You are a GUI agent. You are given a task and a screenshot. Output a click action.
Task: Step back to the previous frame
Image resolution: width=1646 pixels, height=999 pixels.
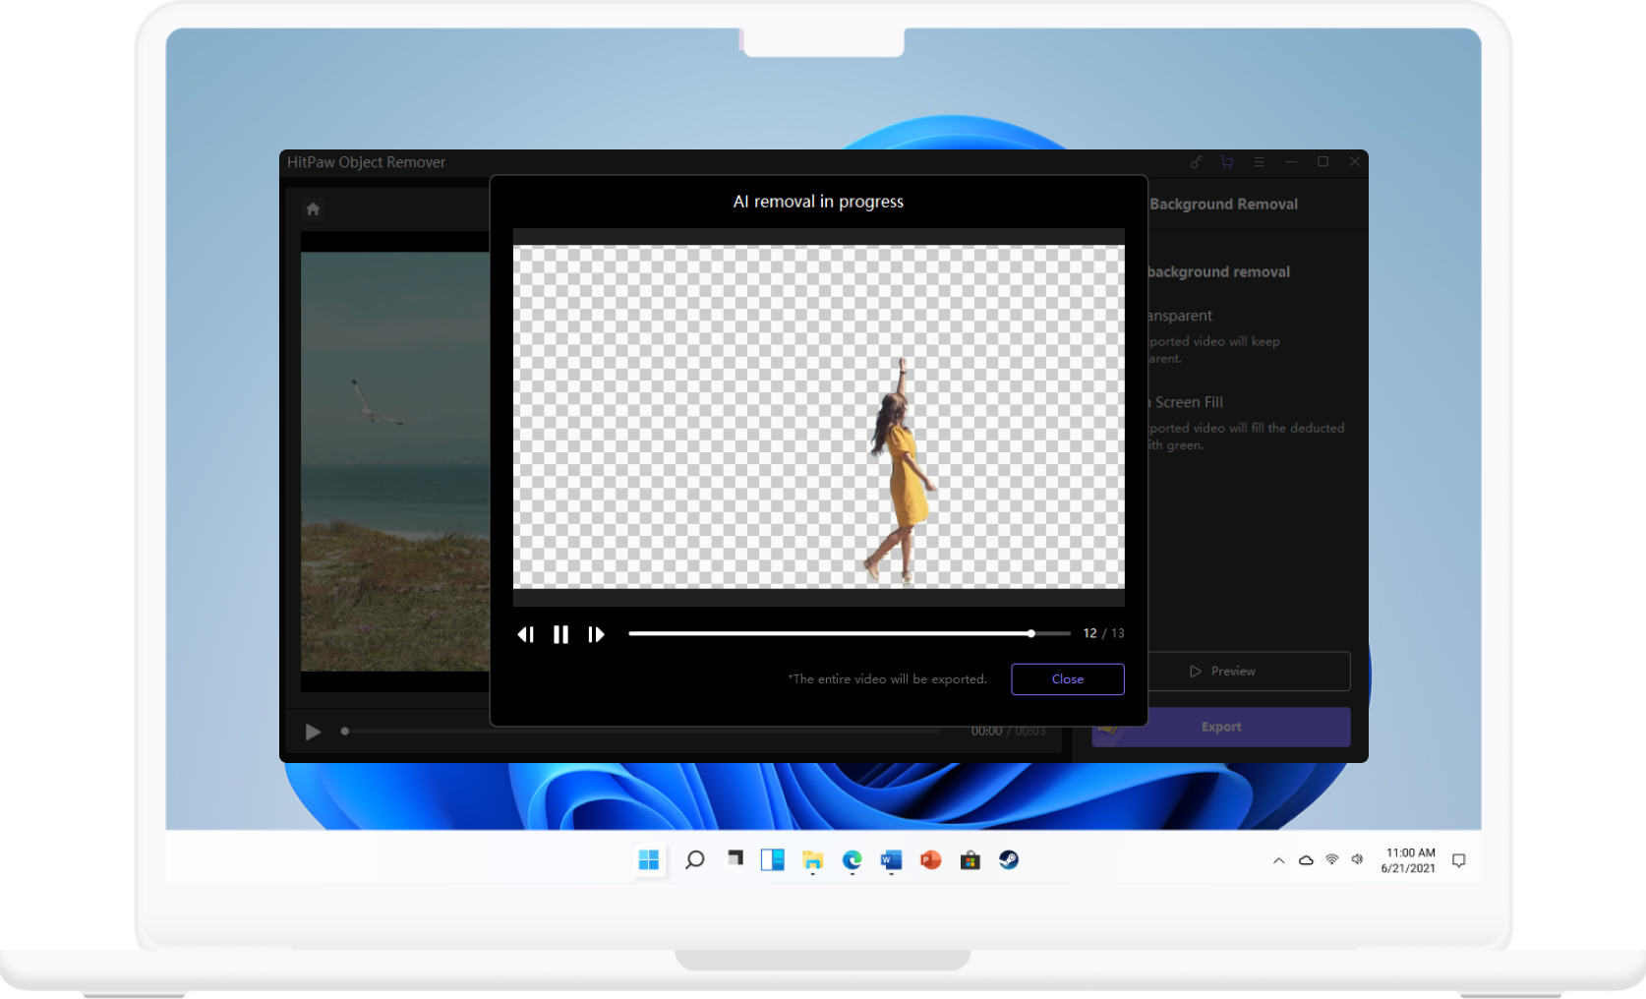(526, 634)
